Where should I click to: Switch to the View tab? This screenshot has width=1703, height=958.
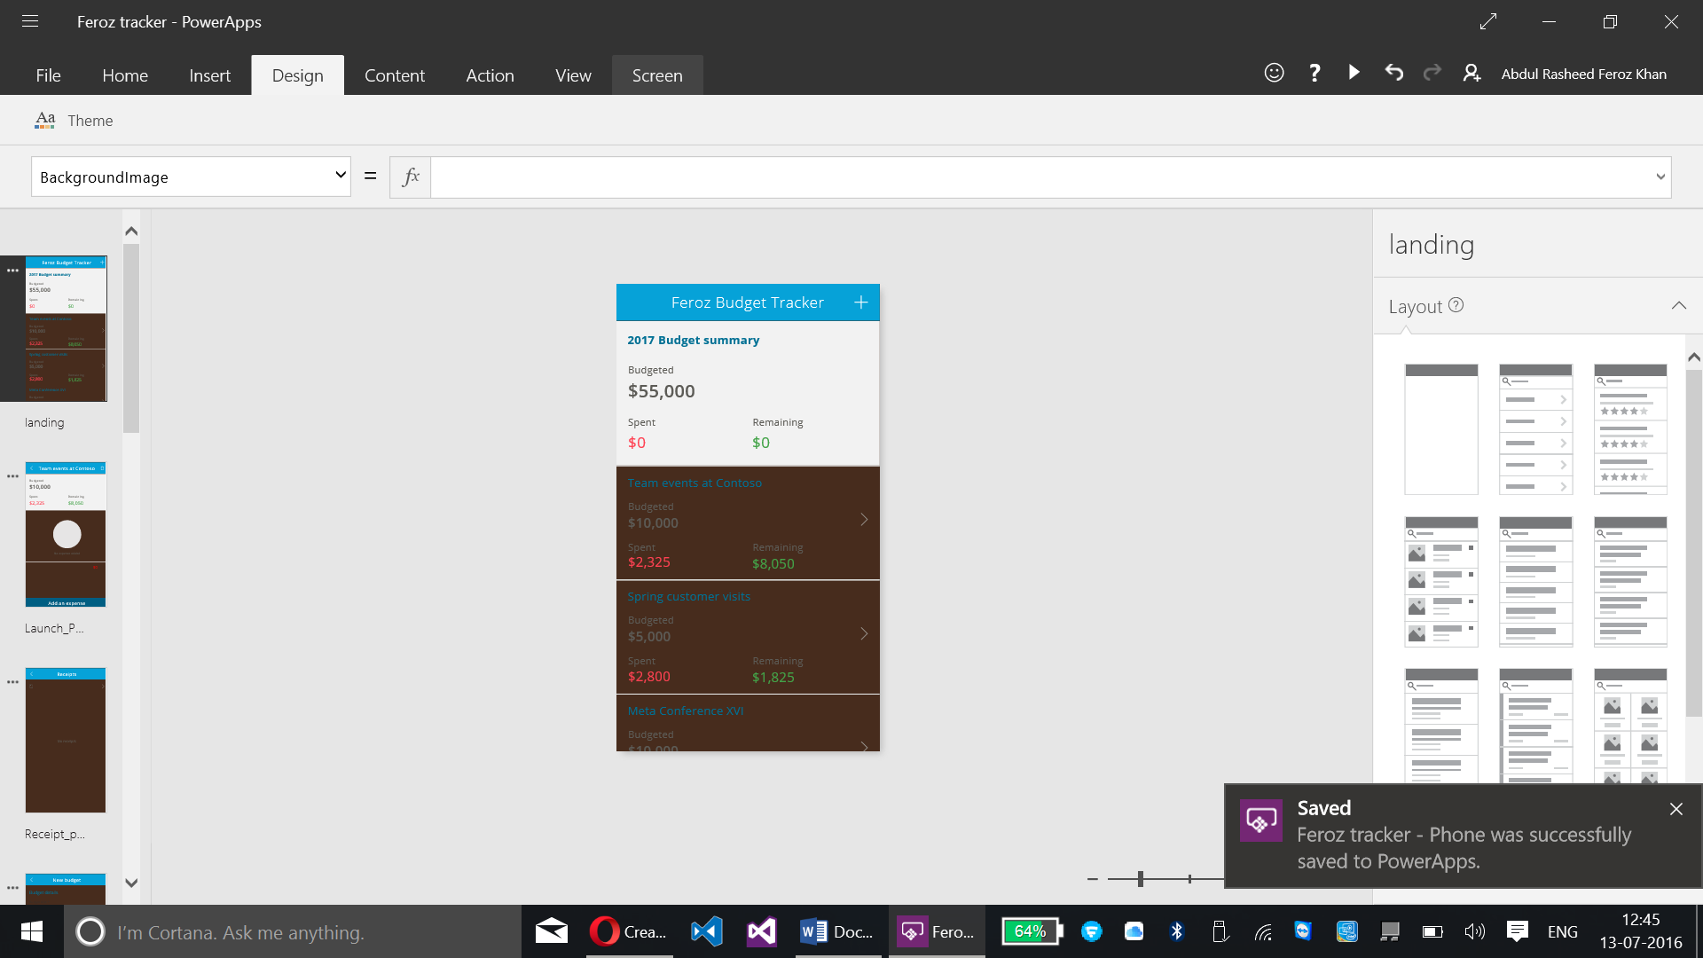[573, 75]
